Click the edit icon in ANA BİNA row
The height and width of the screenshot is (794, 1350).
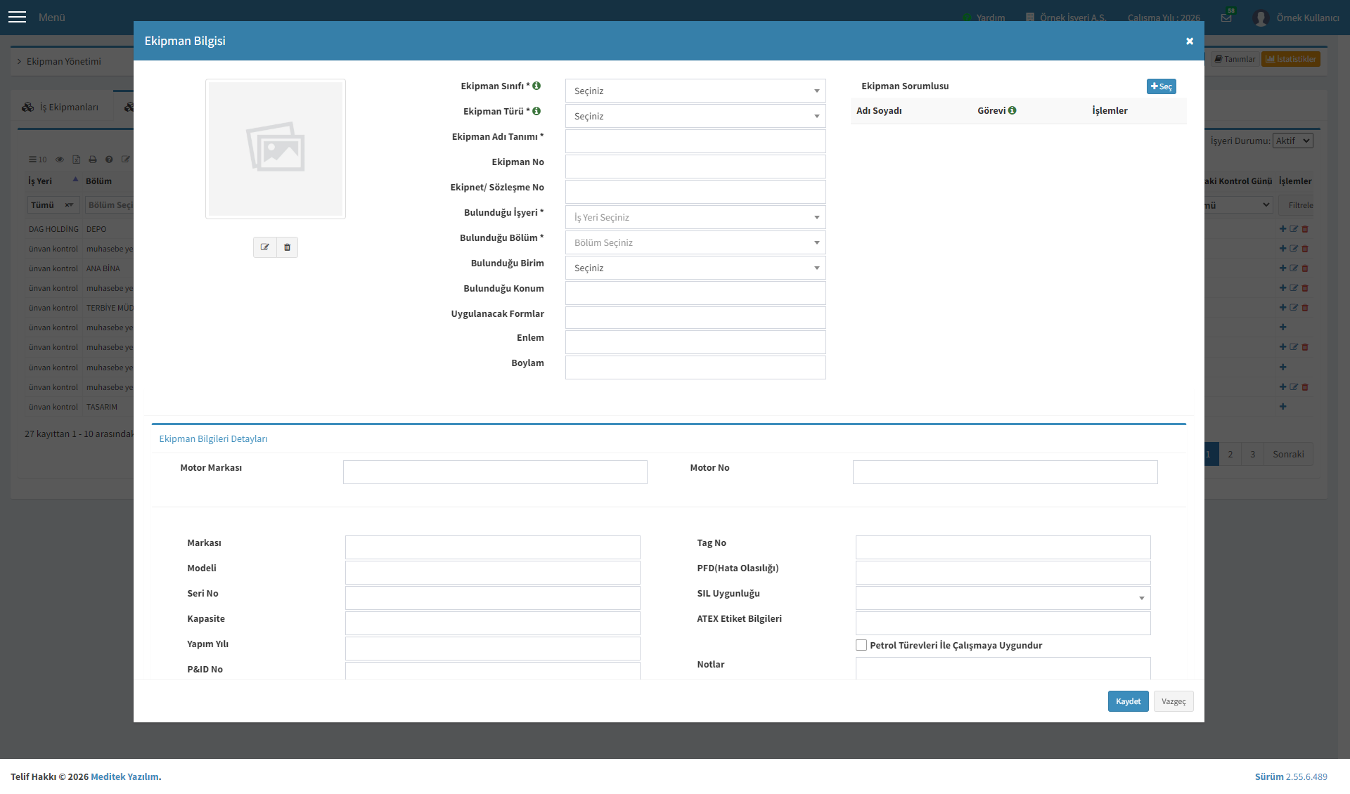[x=1294, y=268]
